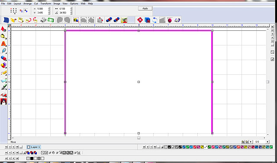
Task: Click the green EXIT icon
Action: click(x=51, y=20)
